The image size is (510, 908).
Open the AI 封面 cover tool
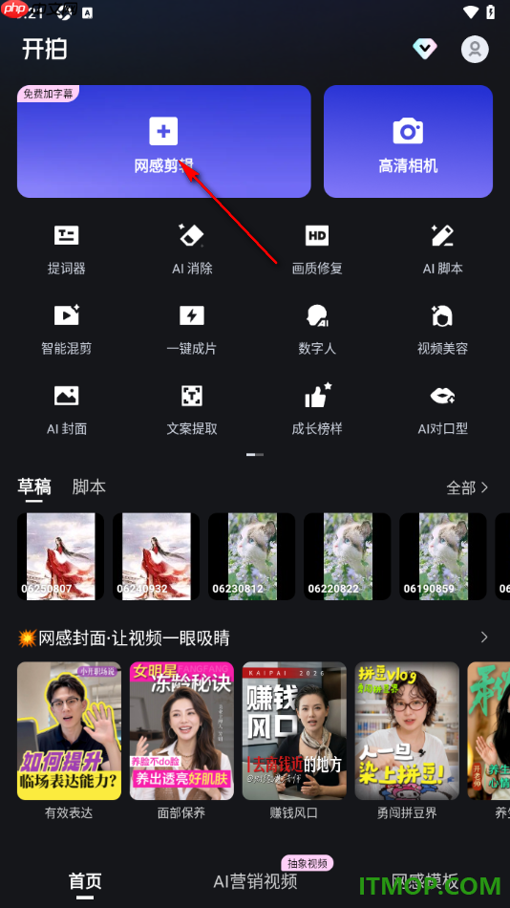(67, 410)
